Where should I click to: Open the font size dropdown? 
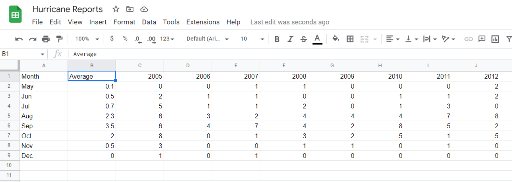tap(252, 39)
